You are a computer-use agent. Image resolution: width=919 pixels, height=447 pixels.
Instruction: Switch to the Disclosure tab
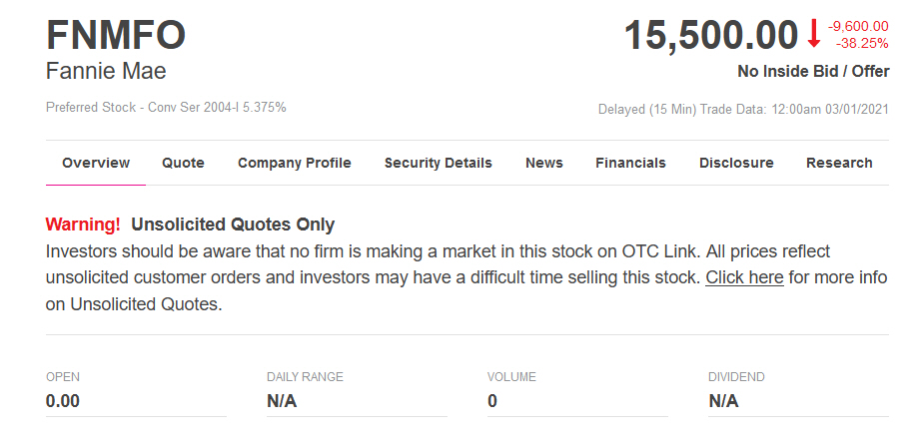tap(736, 163)
